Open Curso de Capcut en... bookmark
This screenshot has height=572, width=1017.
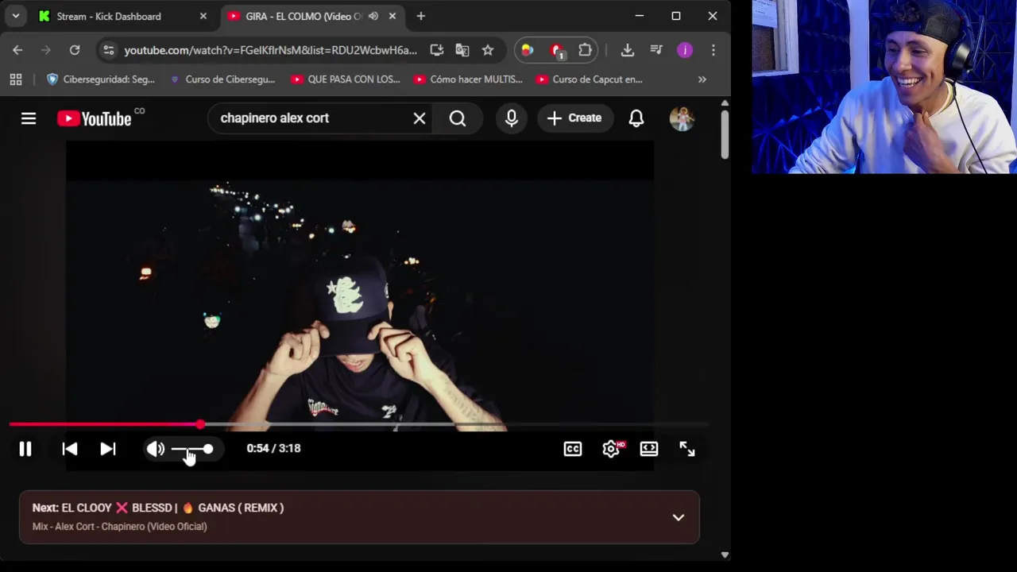pyautogui.click(x=590, y=79)
